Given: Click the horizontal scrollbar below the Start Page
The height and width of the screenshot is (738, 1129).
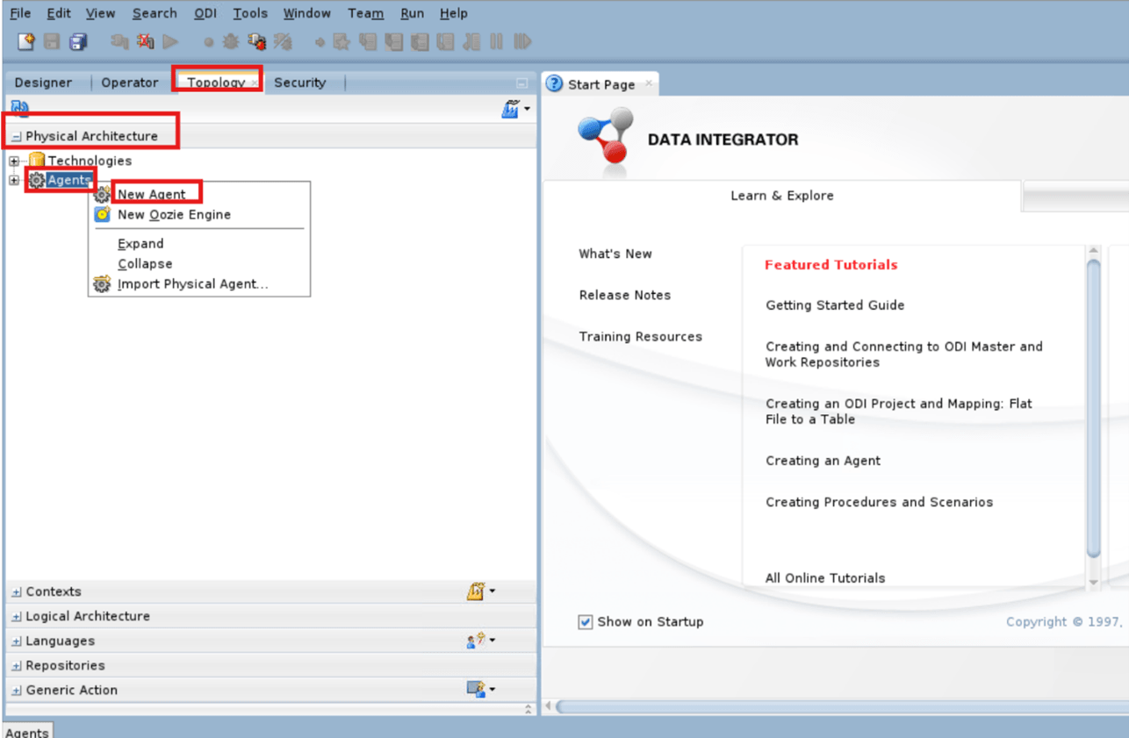Looking at the screenshot, I should 834,705.
